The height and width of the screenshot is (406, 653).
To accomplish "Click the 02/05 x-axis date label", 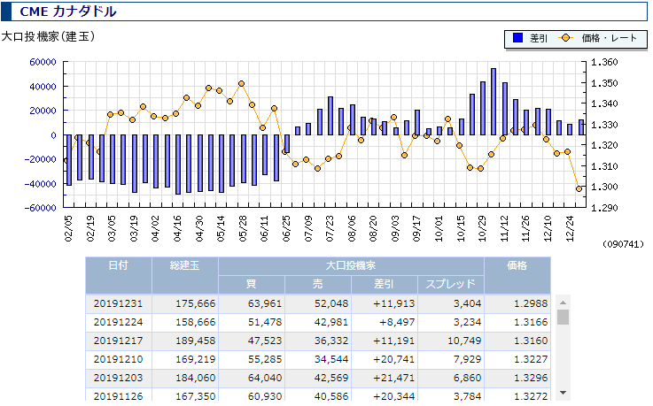I will tap(69, 229).
